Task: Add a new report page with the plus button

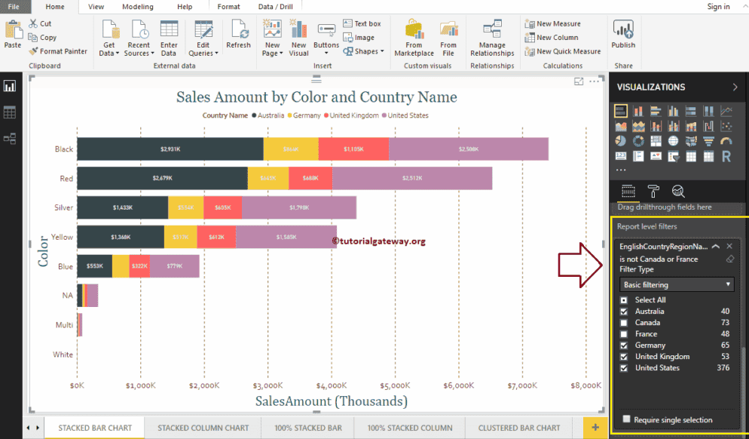Action: [594, 426]
